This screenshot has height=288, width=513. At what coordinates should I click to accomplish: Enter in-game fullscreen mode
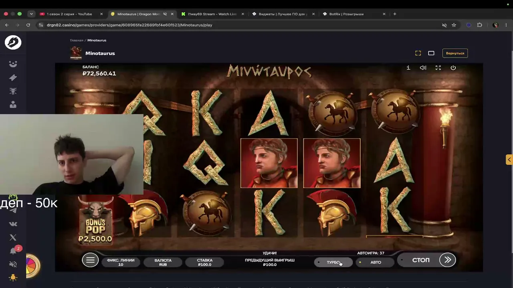click(x=438, y=68)
